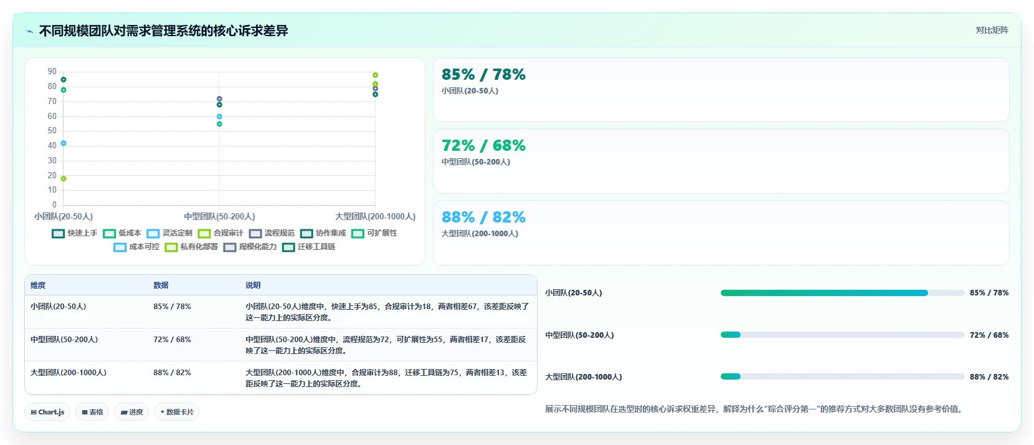
Task: Click the small-team data point at 85
Action: click(x=64, y=80)
